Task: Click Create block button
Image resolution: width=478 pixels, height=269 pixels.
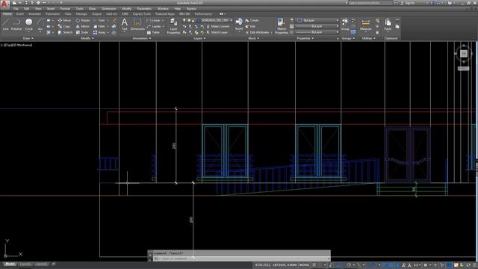Action: click(x=252, y=20)
